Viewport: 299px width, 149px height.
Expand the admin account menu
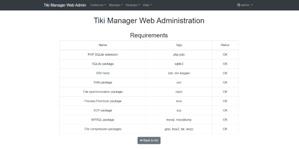click(245, 5)
